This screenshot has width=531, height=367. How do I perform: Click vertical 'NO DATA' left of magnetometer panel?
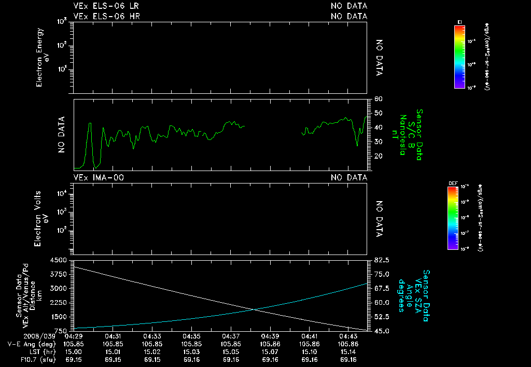[61, 135]
